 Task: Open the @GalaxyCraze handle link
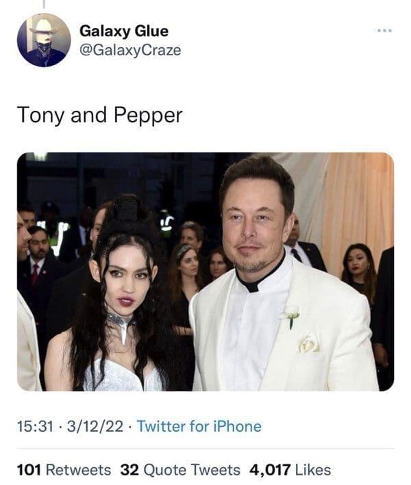(130, 51)
